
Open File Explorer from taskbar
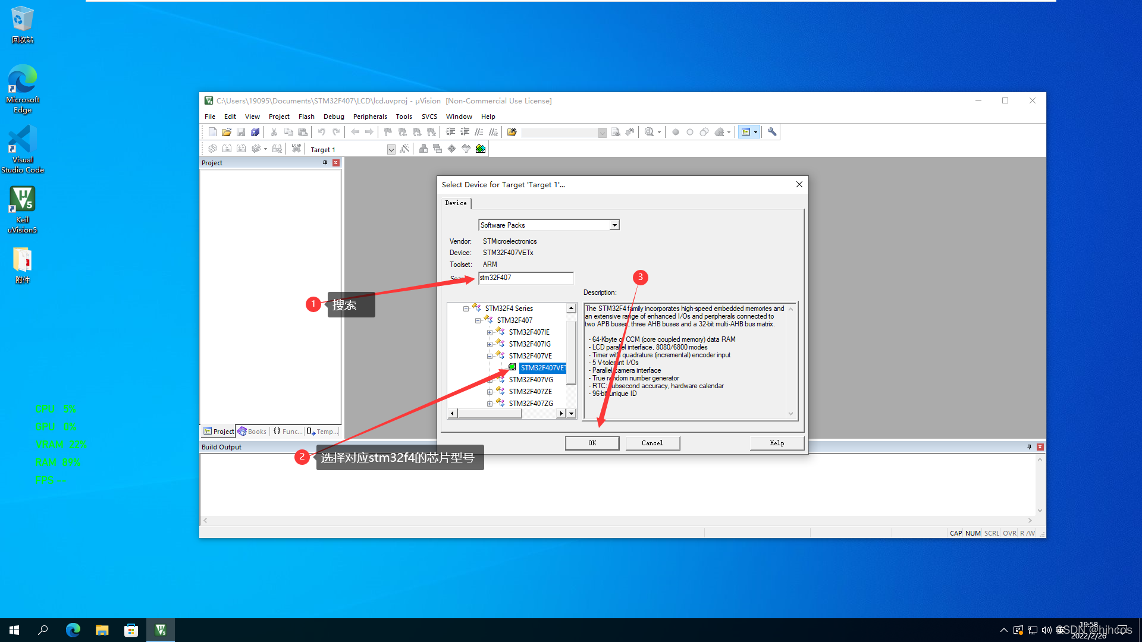tap(102, 630)
